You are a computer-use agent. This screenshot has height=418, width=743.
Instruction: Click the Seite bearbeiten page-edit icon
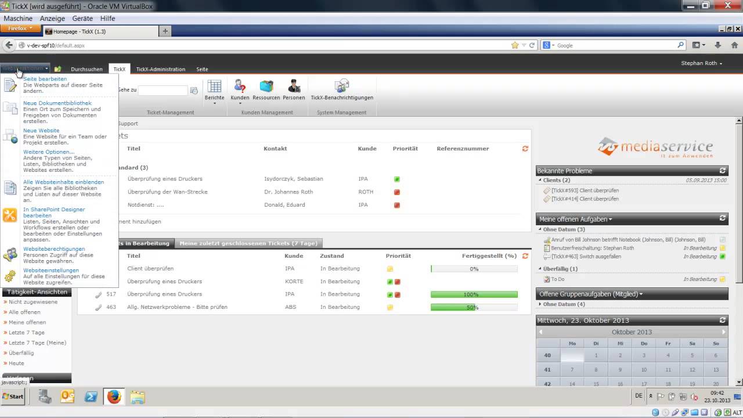[10, 85]
